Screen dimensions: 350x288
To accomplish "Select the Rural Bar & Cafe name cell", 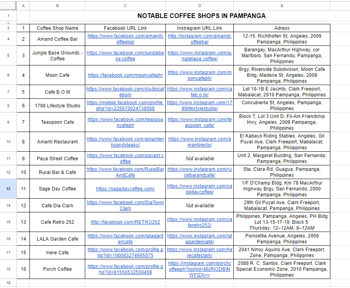I will click(57, 172).
